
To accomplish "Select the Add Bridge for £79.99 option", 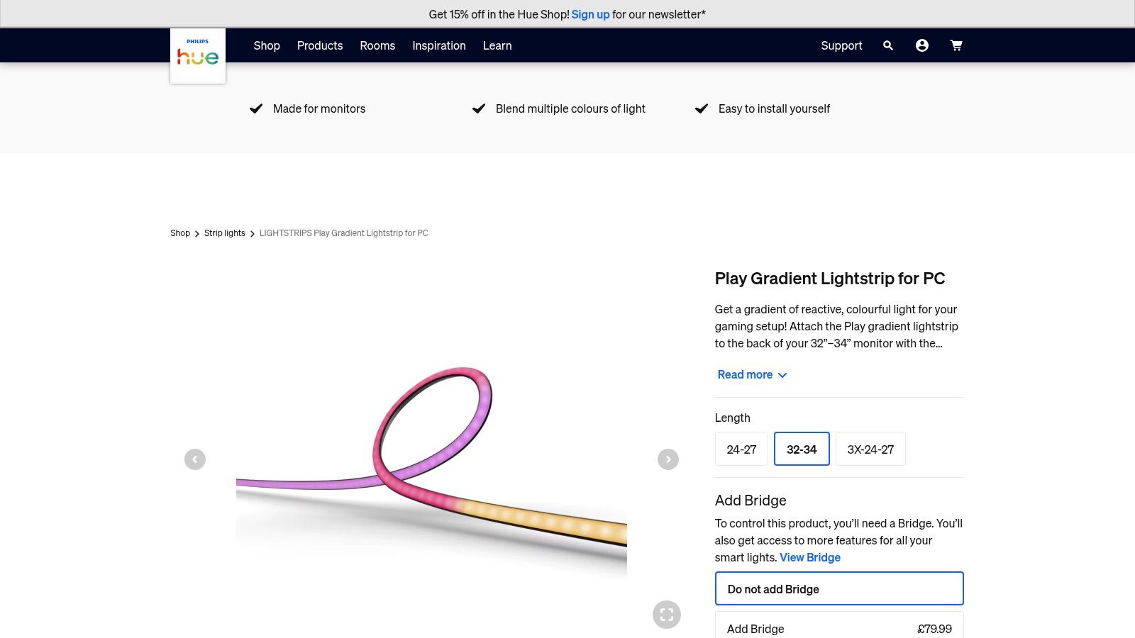I will click(839, 628).
